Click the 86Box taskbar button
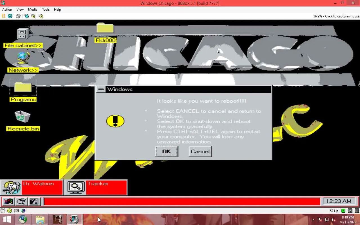This screenshot has width=360, height=225. point(75,219)
